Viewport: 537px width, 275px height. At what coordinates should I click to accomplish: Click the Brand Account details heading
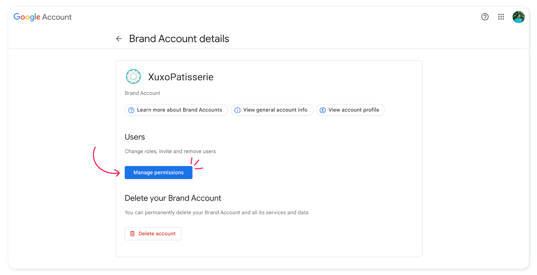click(179, 39)
